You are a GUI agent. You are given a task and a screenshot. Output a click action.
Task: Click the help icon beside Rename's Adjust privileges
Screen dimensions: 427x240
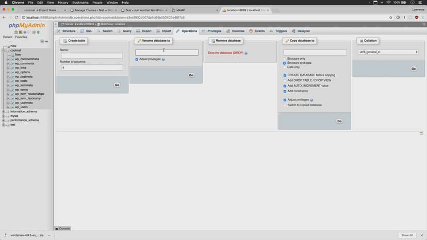tap(163, 59)
